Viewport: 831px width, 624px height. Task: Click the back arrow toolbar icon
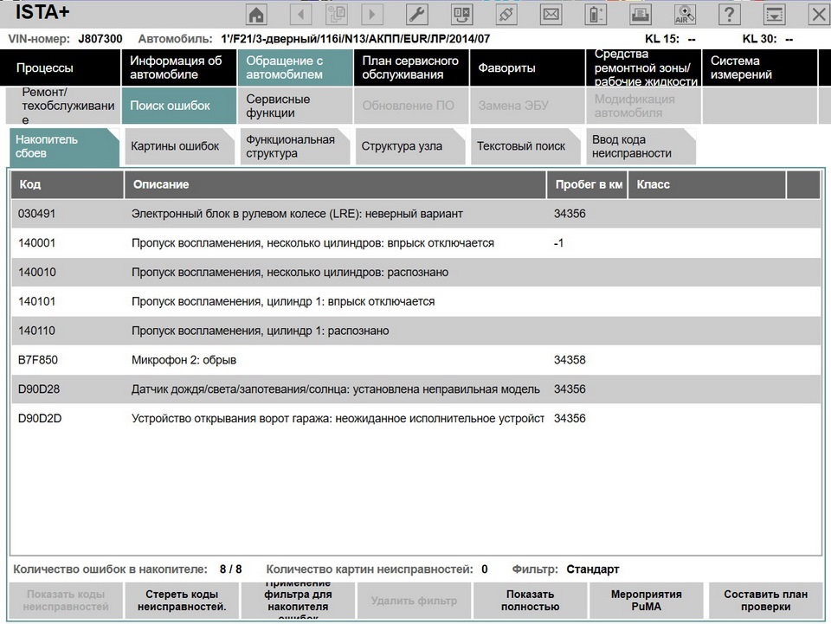(x=300, y=15)
